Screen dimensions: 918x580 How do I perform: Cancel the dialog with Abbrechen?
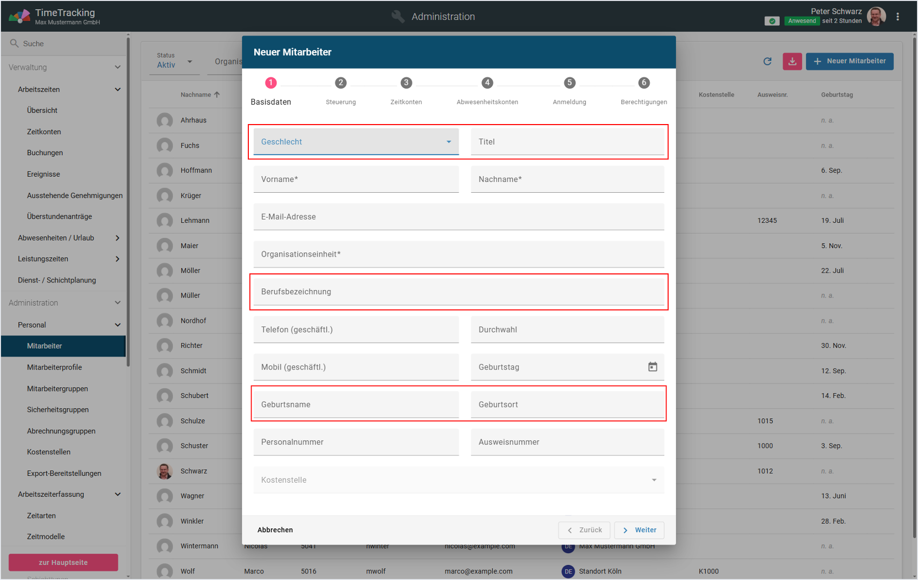[275, 530]
